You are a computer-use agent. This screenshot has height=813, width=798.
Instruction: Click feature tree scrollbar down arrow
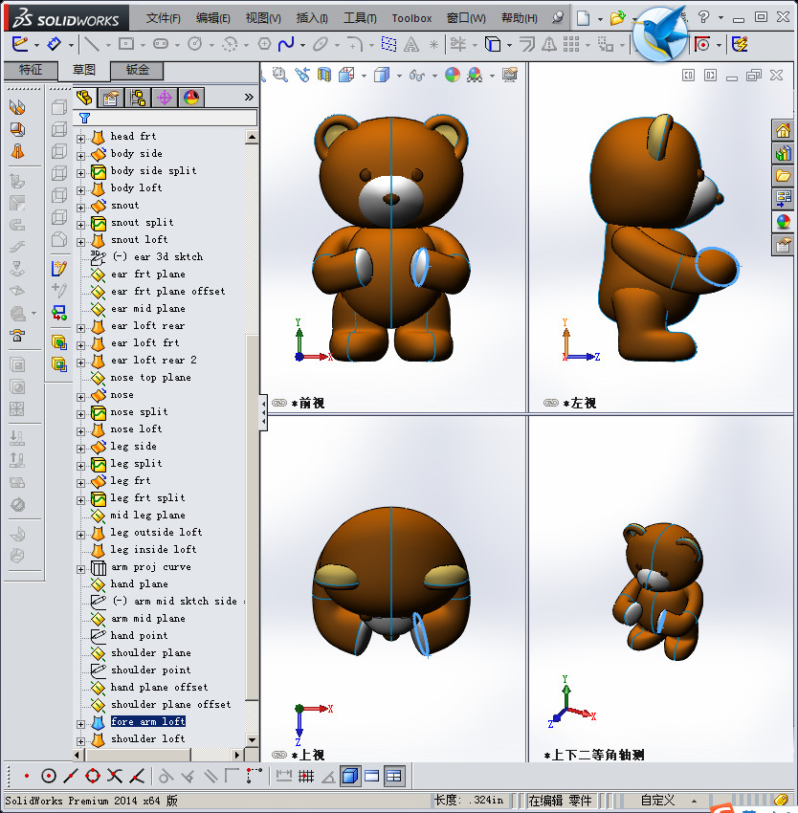(x=252, y=740)
